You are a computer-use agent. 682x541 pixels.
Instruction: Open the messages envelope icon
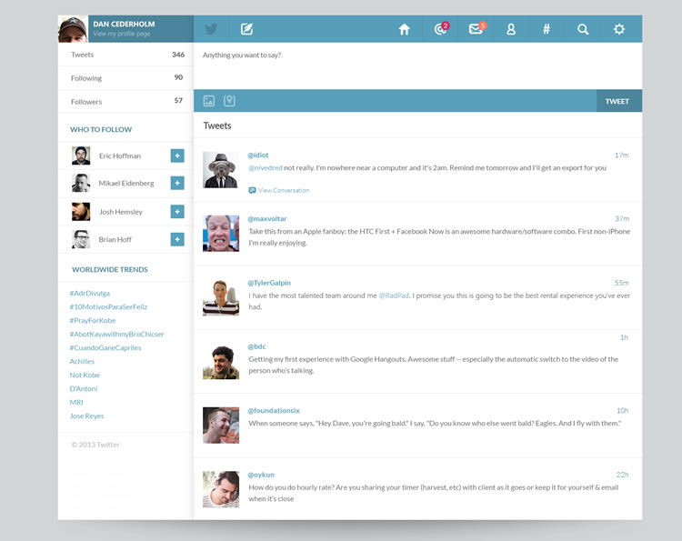(x=476, y=29)
